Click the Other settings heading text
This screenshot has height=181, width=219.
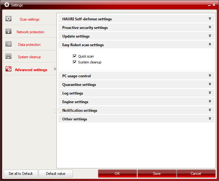(75, 119)
